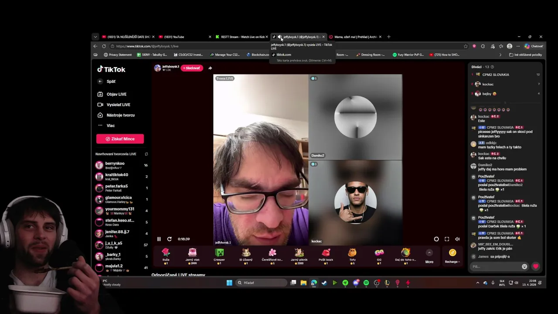Select top viewer bejby
This screenshot has width=558, height=314.
click(506, 94)
